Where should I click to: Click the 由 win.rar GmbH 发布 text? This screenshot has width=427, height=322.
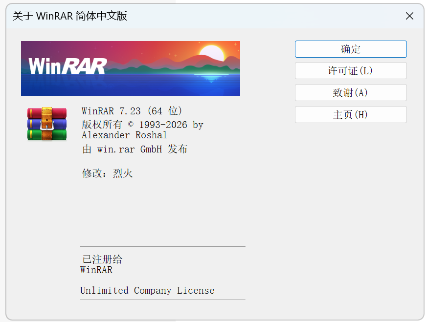(x=135, y=149)
